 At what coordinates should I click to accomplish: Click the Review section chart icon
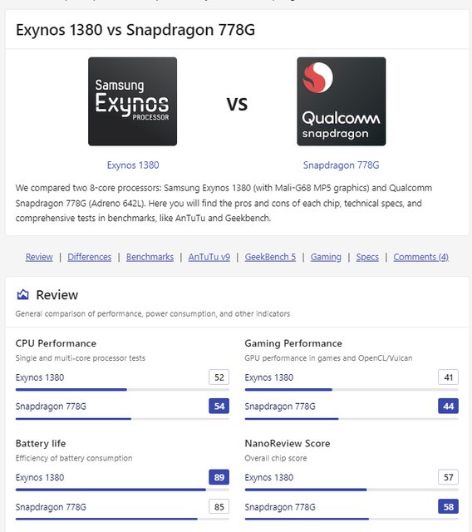pyautogui.click(x=22, y=294)
